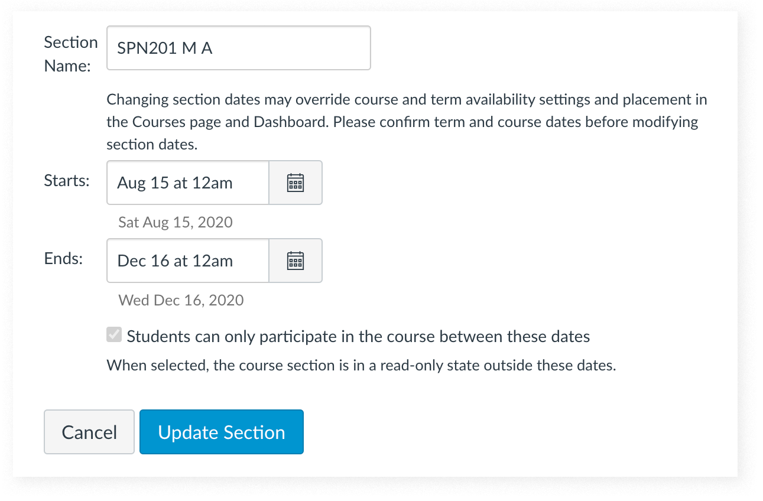Click the checkbox beside the participation statement
The width and height of the screenshot is (763, 501).
click(x=113, y=336)
